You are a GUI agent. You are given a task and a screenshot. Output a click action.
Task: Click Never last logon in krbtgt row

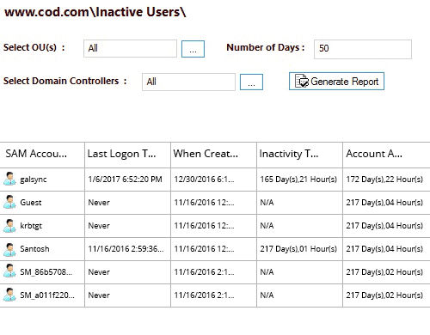tap(99, 226)
